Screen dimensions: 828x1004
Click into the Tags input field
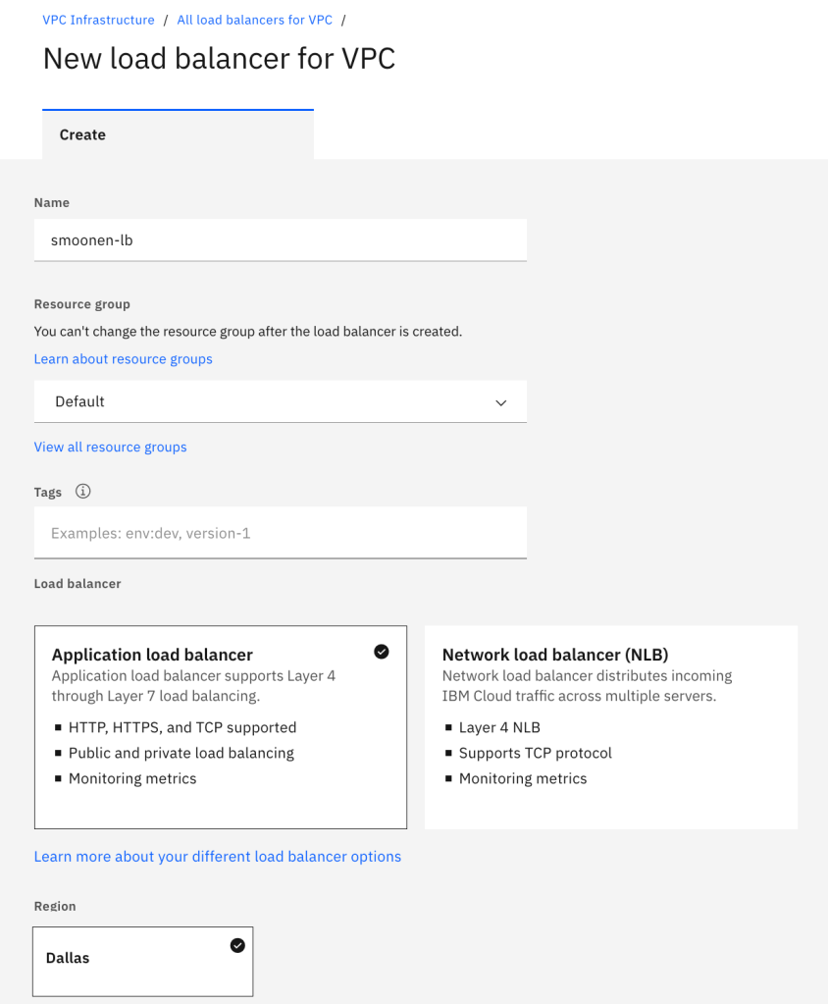click(x=280, y=533)
